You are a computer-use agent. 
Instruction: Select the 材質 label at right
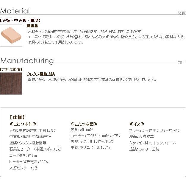click(x=182, y=13)
